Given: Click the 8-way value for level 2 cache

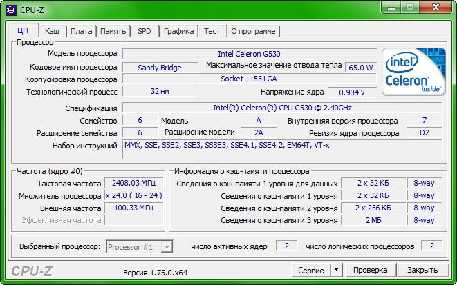Looking at the screenshot, I should (x=425, y=208).
